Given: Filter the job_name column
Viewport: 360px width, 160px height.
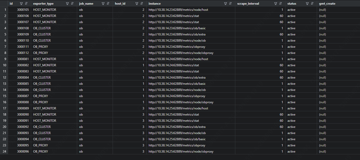Looking at the screenshot, I should [103, 4].
